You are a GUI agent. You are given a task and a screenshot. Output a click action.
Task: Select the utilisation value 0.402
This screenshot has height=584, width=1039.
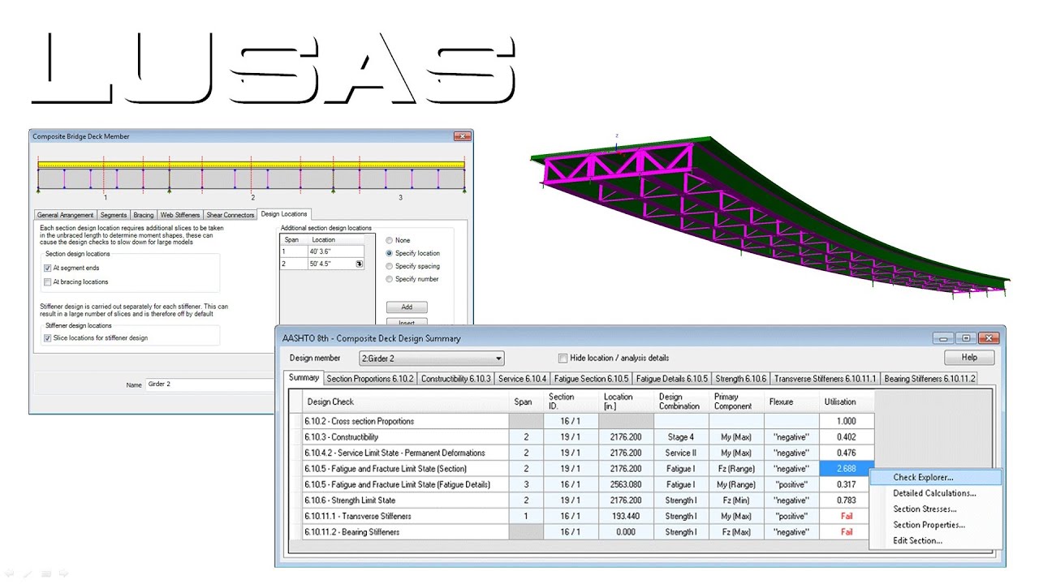[847, 437]
